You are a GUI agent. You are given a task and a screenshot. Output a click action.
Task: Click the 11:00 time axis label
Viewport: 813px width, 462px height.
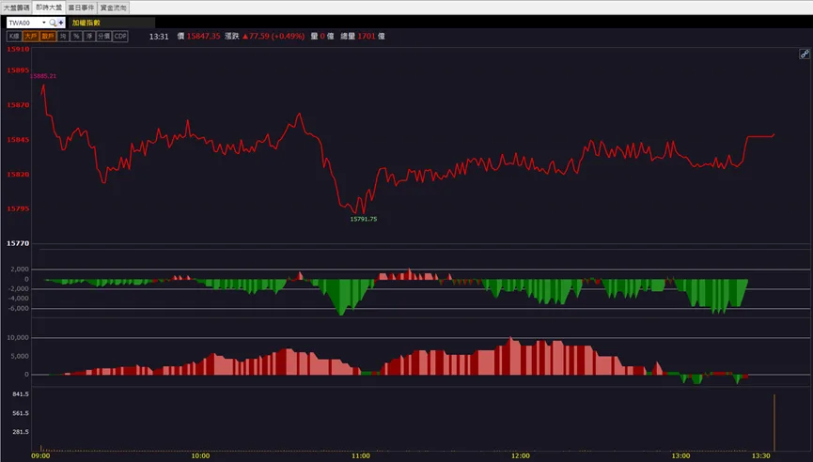pyautogui.click(x=361, y=455)
